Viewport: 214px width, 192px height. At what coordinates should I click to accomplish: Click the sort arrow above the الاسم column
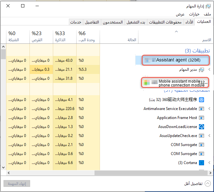coord(176,32)
